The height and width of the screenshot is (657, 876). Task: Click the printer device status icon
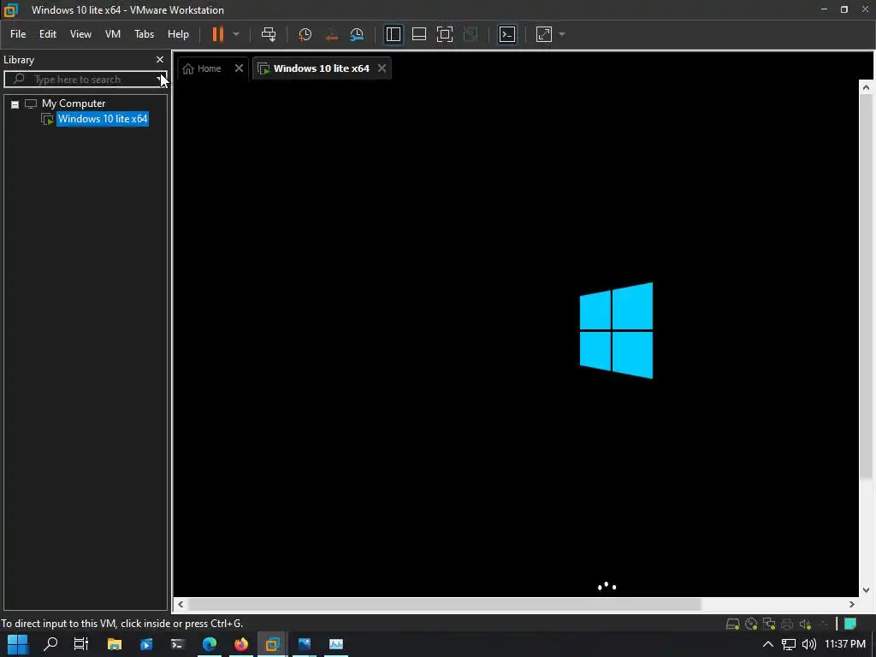tap(787, 624)
